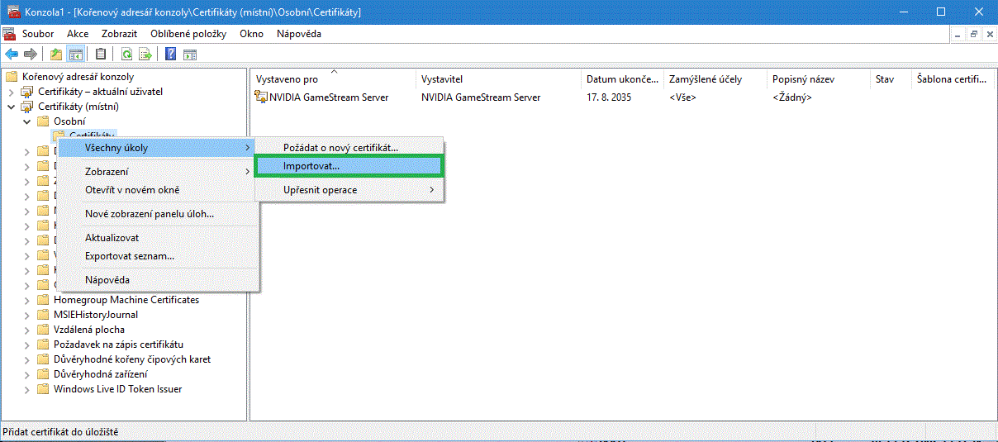This screenshot has width=998, height=442.
Task: Open help with the question mark icon
Action: coord(171,55)
